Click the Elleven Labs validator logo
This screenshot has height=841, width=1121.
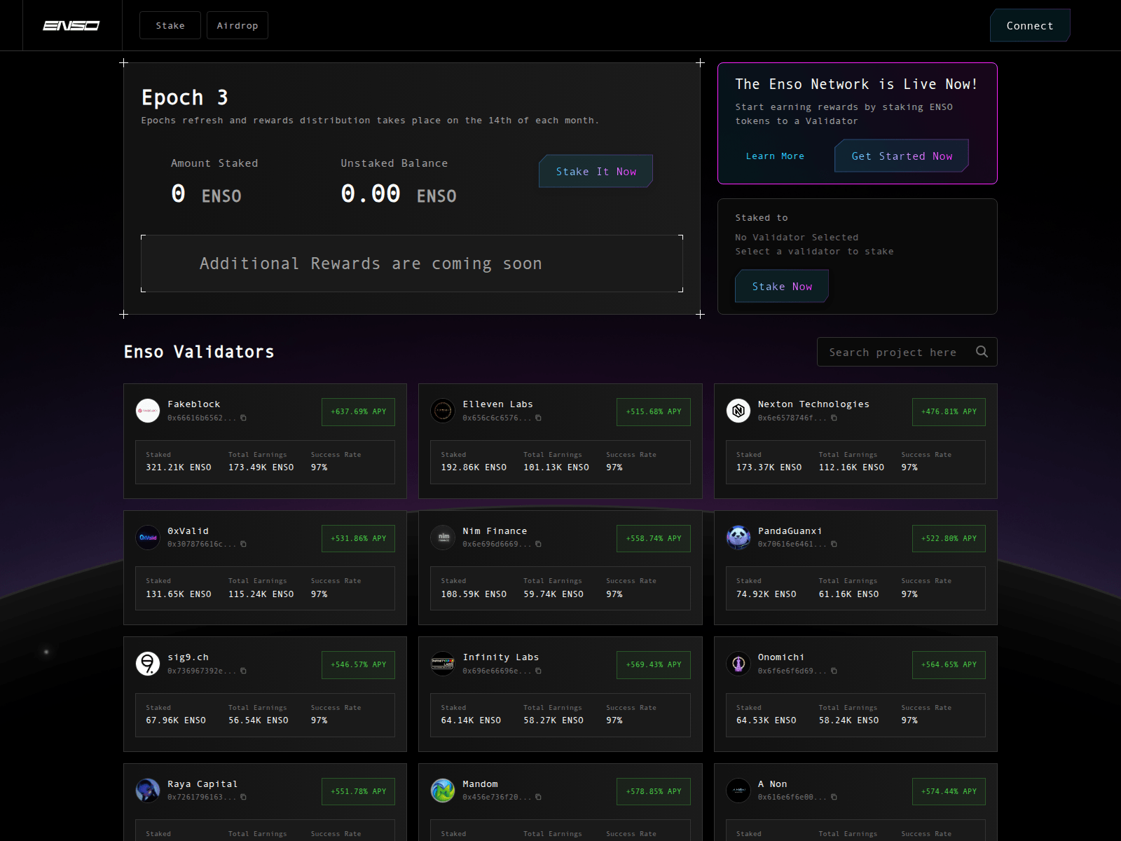pos(443,411)
